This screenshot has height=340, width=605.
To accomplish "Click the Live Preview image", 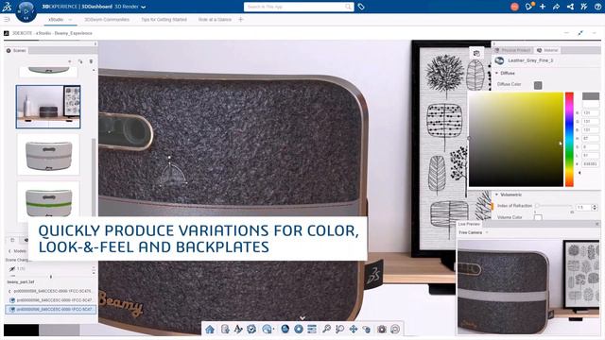I will 528,286.
